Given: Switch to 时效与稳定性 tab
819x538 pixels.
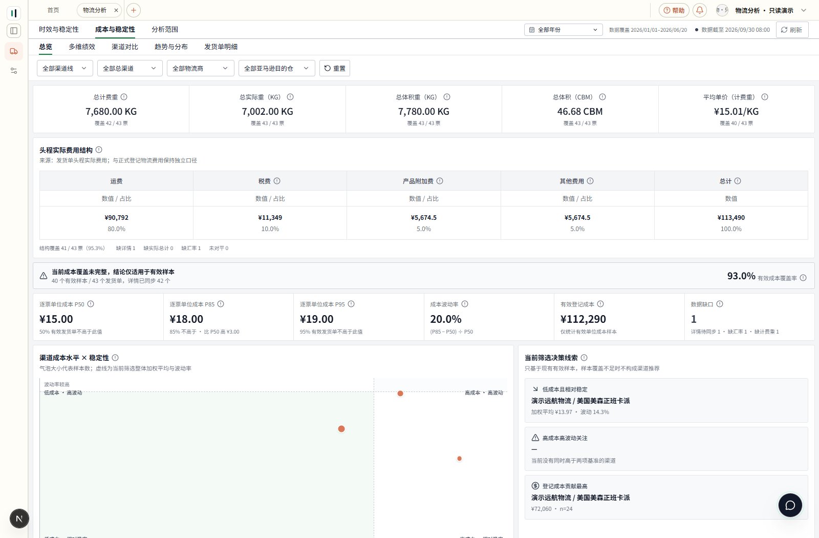Looking at the screenshot, I should coord(59,30).
